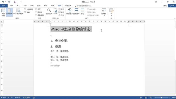Open a 新建窗口 New Window
176x99 pixels.
click(x=69, y=12)
